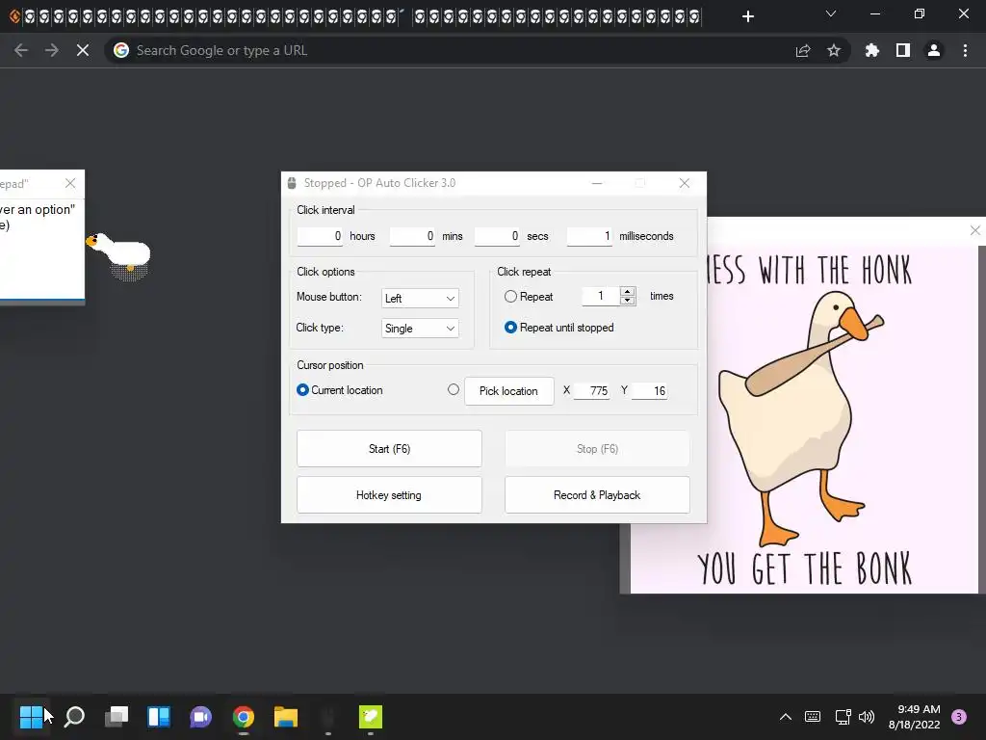Select the first Chrome tab
Viewport: 986px width, 740px height.
click(x=15, y=16)
